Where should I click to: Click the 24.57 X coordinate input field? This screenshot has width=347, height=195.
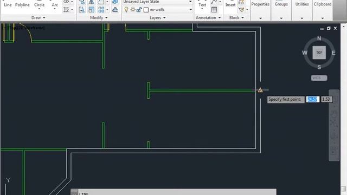tap(313, 99)
